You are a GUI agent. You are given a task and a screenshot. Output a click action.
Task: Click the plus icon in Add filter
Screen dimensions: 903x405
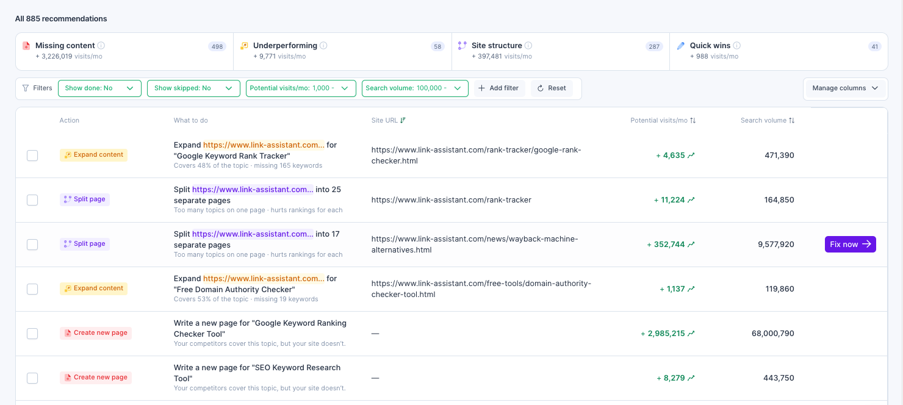coord(483,88)
